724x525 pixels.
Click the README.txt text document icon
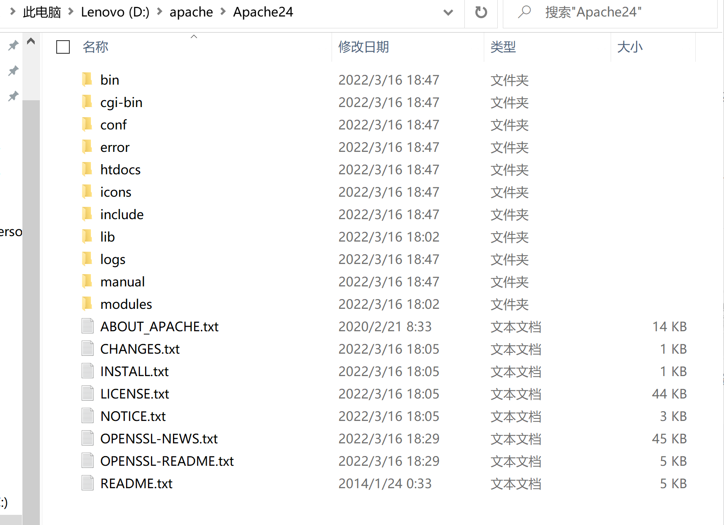coord(87,483)
